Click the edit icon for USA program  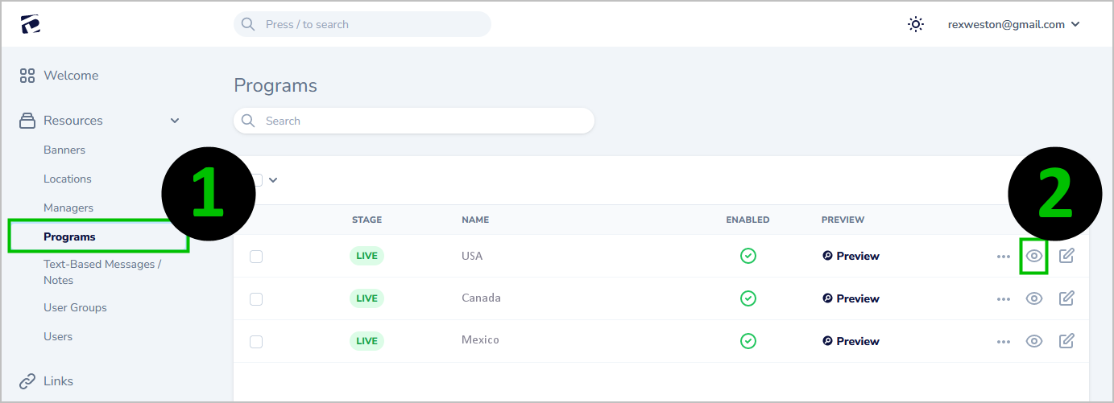[x=1066, y=257]
